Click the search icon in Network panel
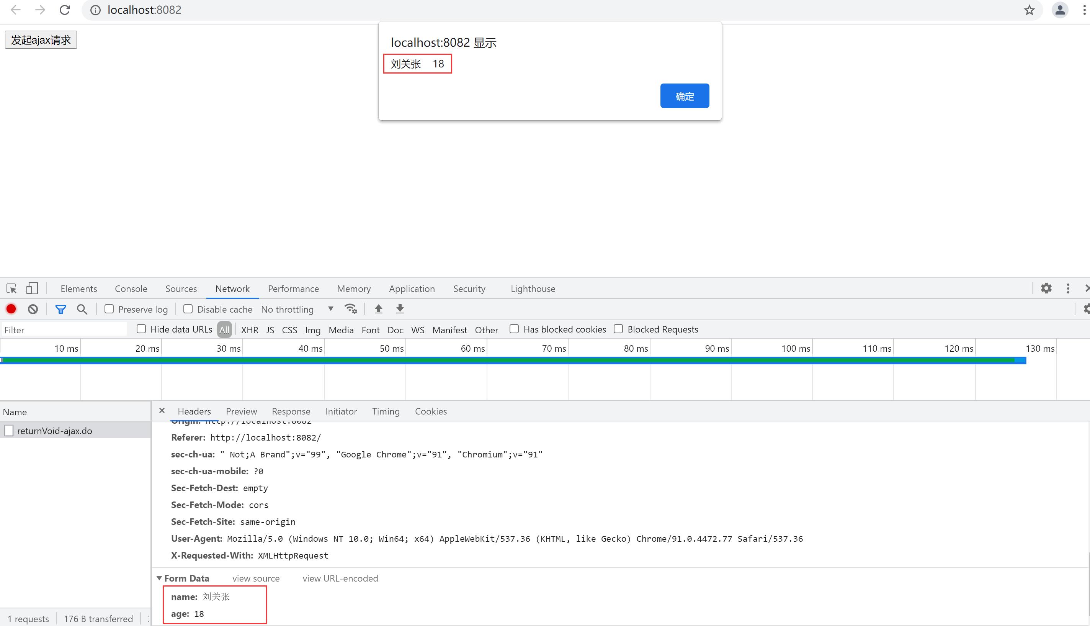 click(x=82, y=309)
